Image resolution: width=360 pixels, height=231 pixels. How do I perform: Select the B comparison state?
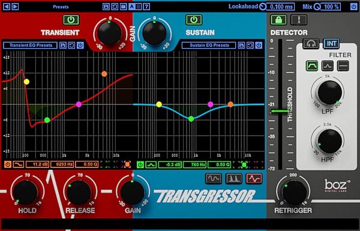point(139,7)
